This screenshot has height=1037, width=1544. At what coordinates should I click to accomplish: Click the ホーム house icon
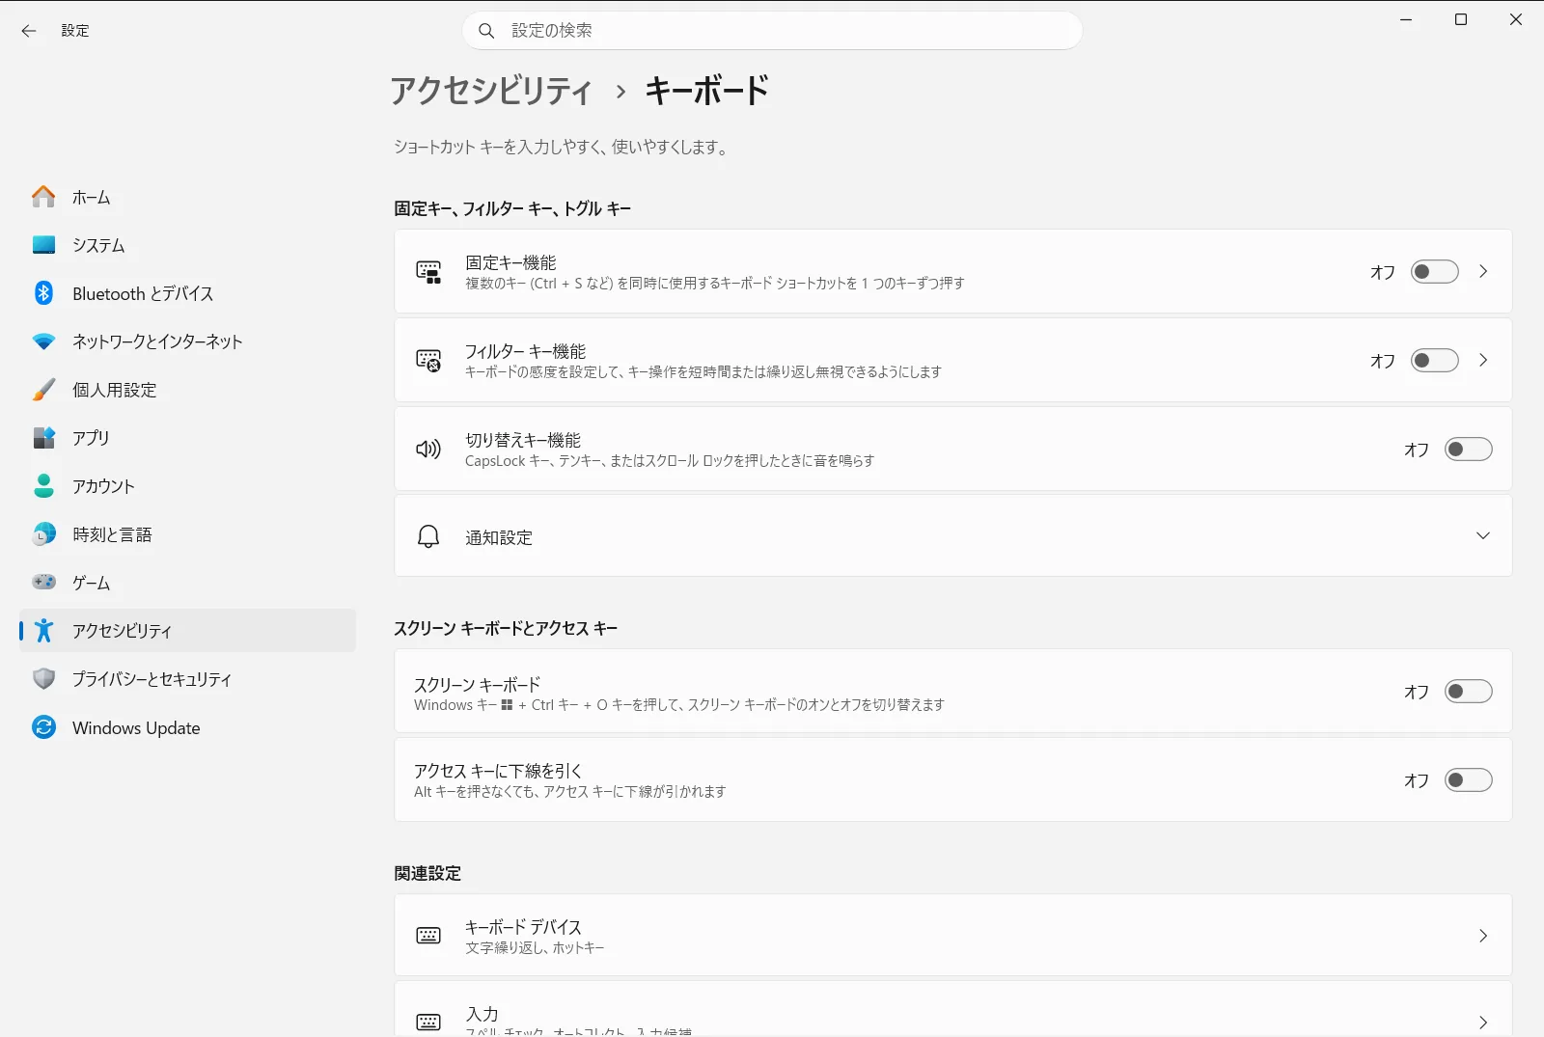pyautogui.click(x=43, y=197)
